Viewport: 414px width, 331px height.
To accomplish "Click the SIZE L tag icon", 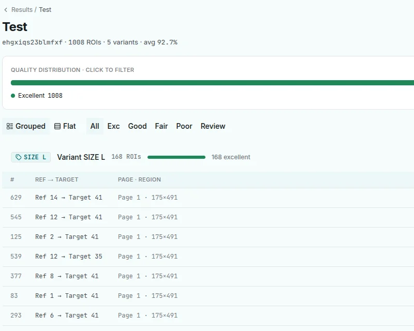I will tap(18, 157).
